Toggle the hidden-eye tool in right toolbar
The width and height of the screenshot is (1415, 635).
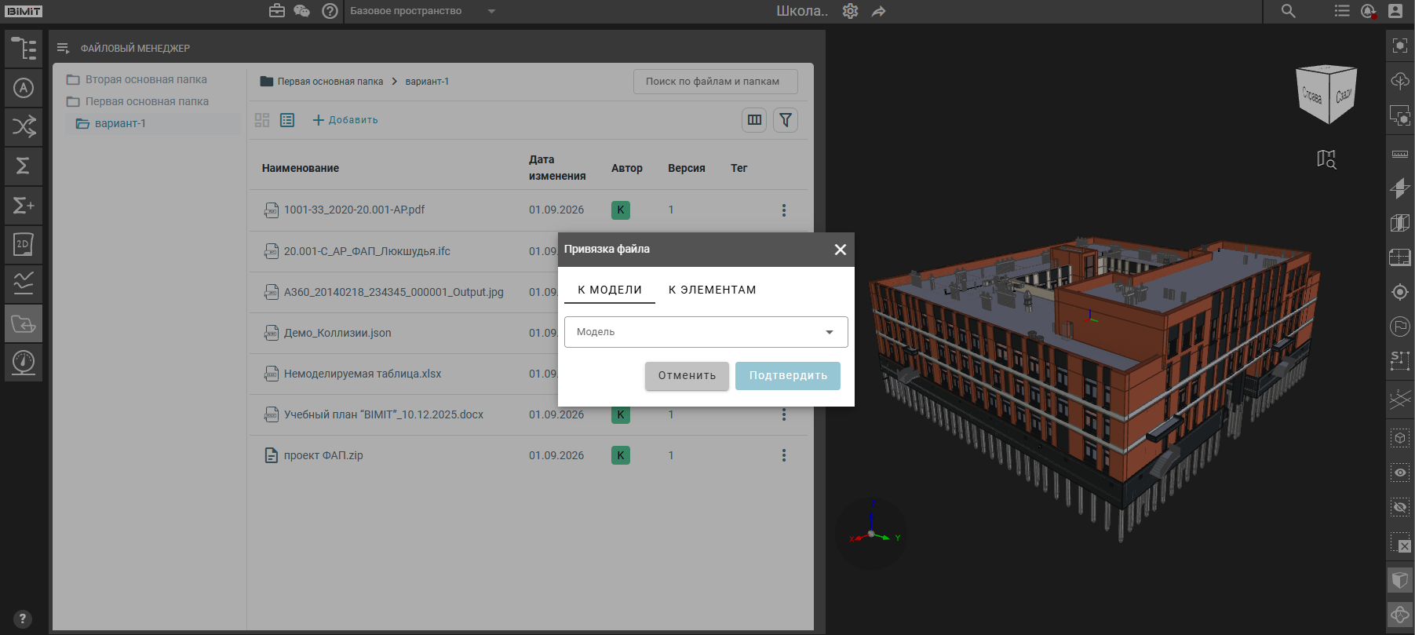[x=1400, y=507]
